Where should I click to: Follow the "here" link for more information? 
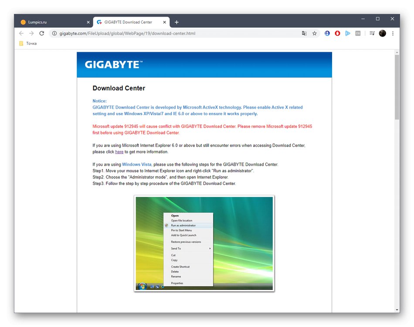click(119, 152)
